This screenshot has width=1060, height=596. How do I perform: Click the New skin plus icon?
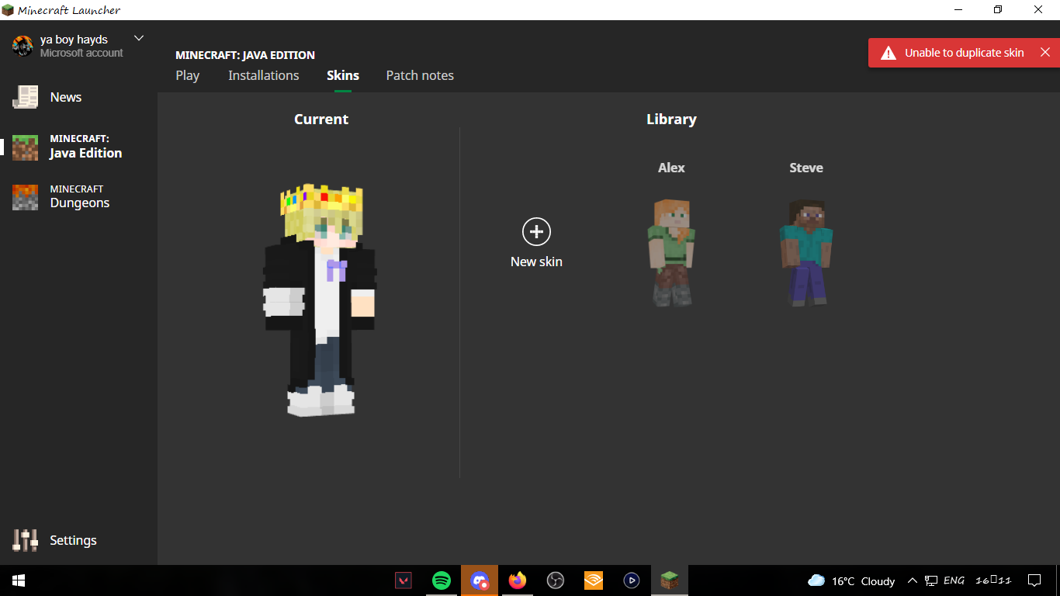pyautogui.click(x=536, y=231)
